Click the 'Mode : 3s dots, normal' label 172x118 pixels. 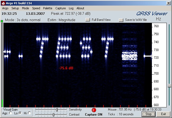click(x=23, y=20)
